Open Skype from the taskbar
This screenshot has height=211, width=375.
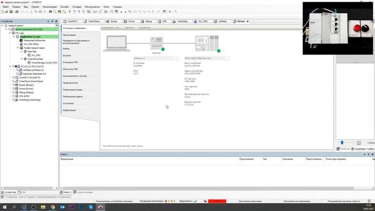91,207
